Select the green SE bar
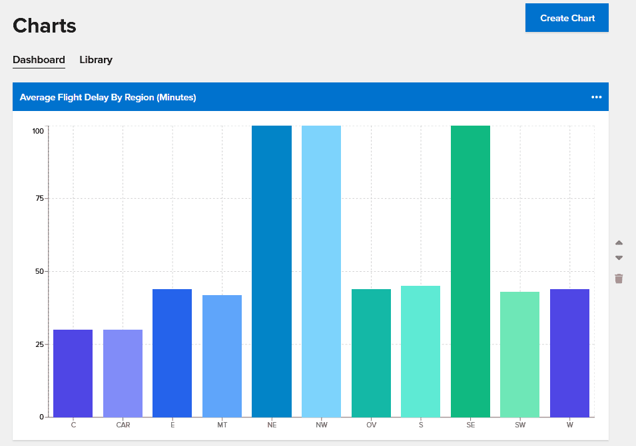Image resolution: width=636 pixels, height=446 pixels. coord(470,266)
